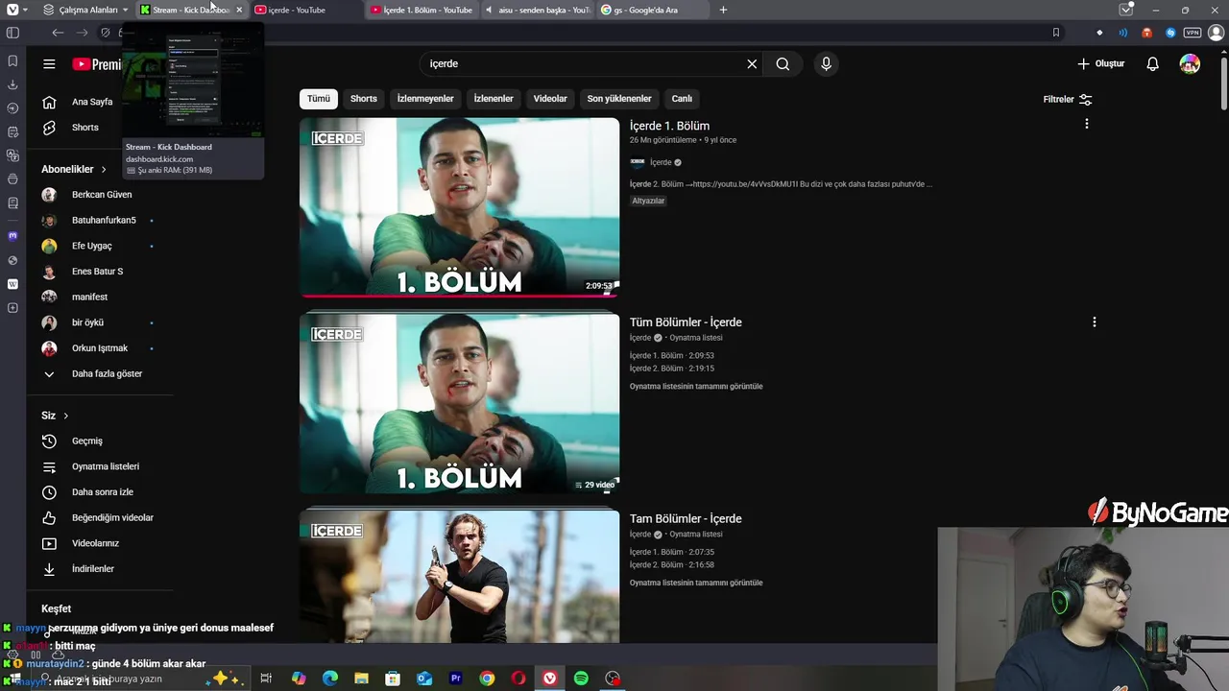
Task: Expand the Siz section
Action: click(55, 416)
